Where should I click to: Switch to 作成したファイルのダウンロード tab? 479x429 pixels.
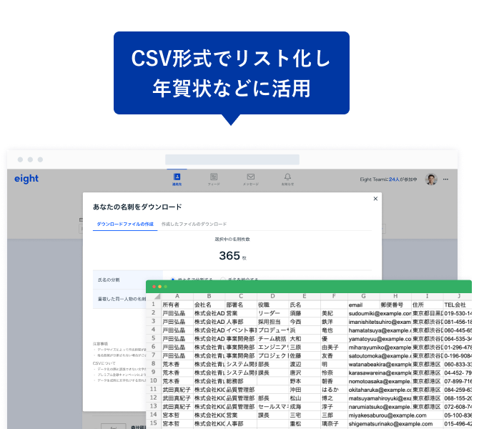(194, 224)
